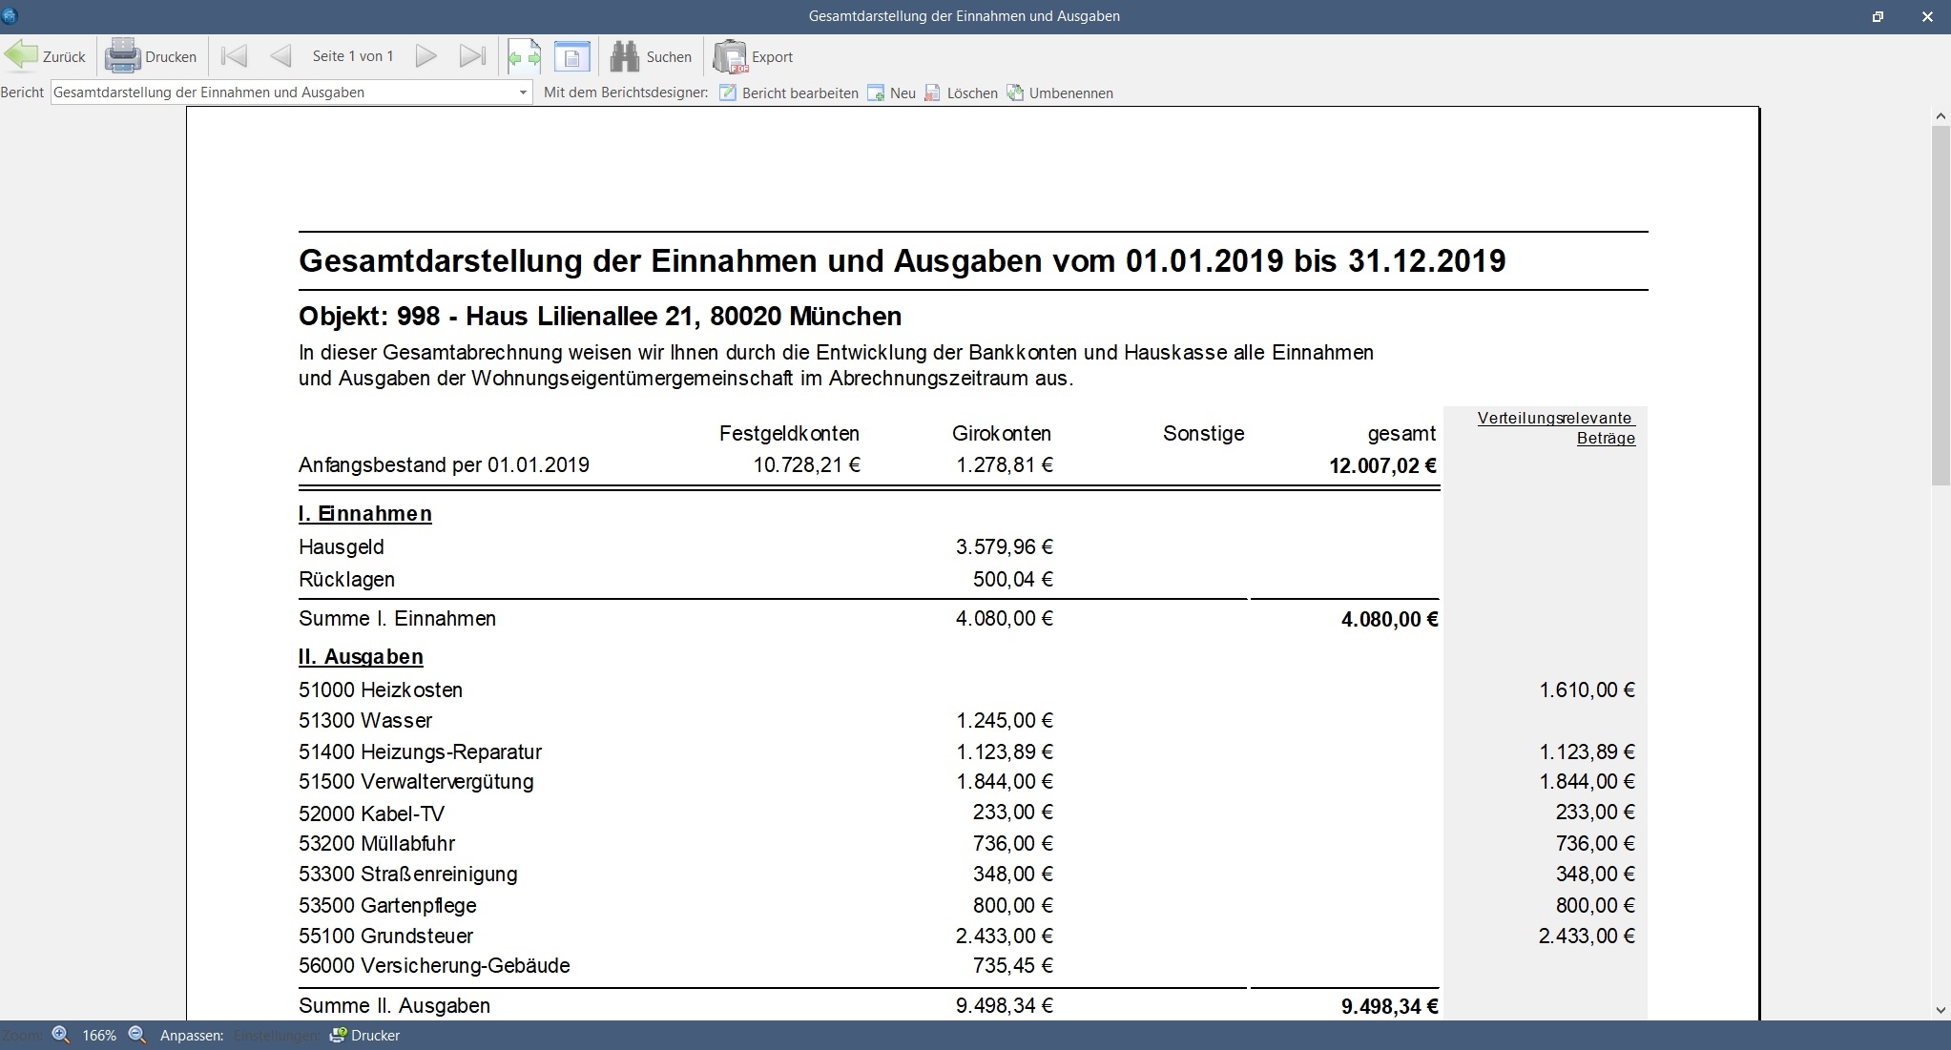Export the report as PDF

click(754, 56)
